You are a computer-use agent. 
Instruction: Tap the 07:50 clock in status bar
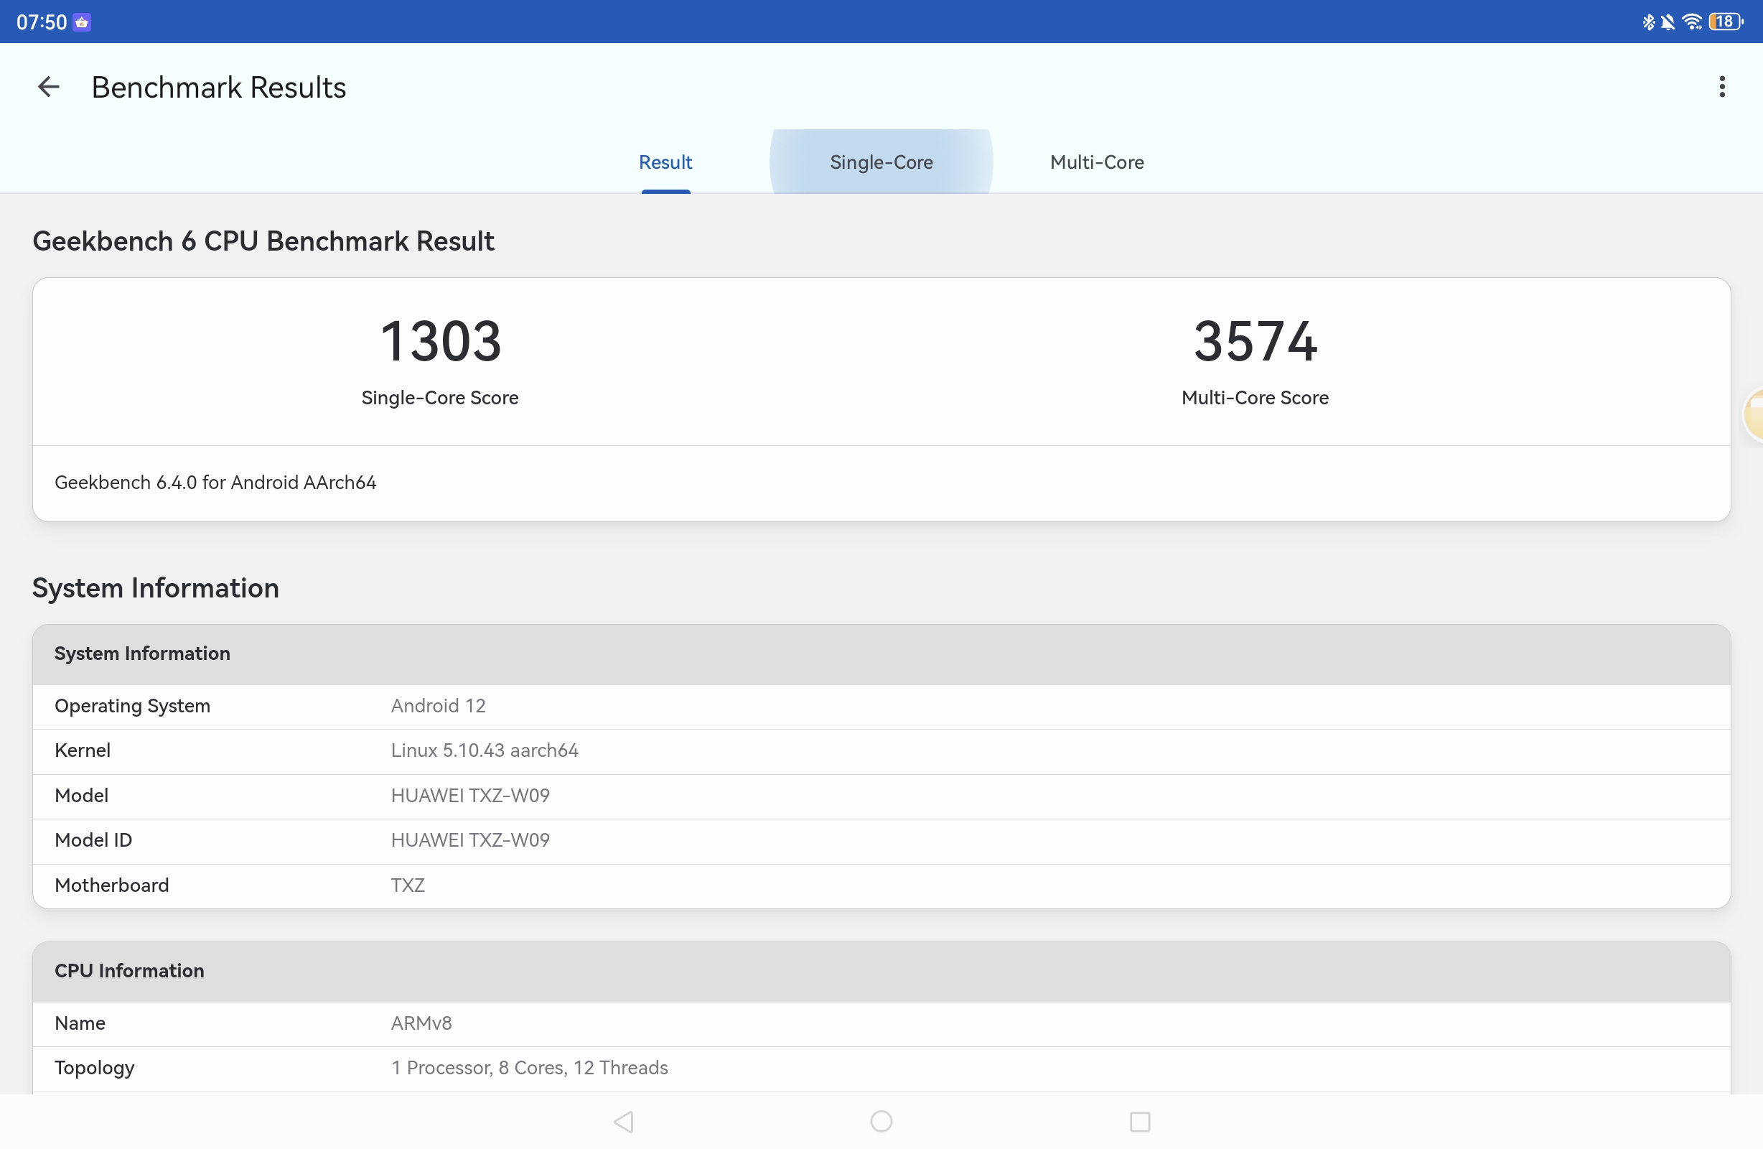42,22
